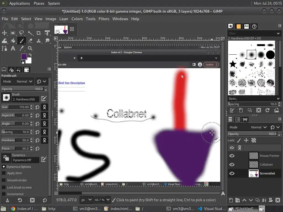Select the Clone stamp tool
Image resolution: width=283 pixels, height=212 pixels.
click(39, 41)
